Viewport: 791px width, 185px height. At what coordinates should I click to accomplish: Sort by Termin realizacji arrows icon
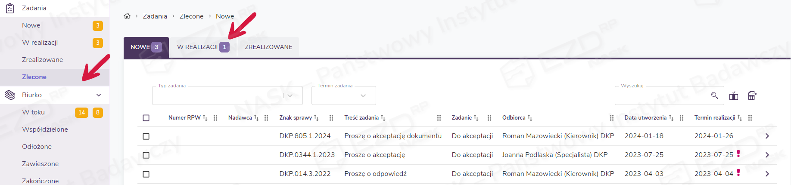click(740, 118)
